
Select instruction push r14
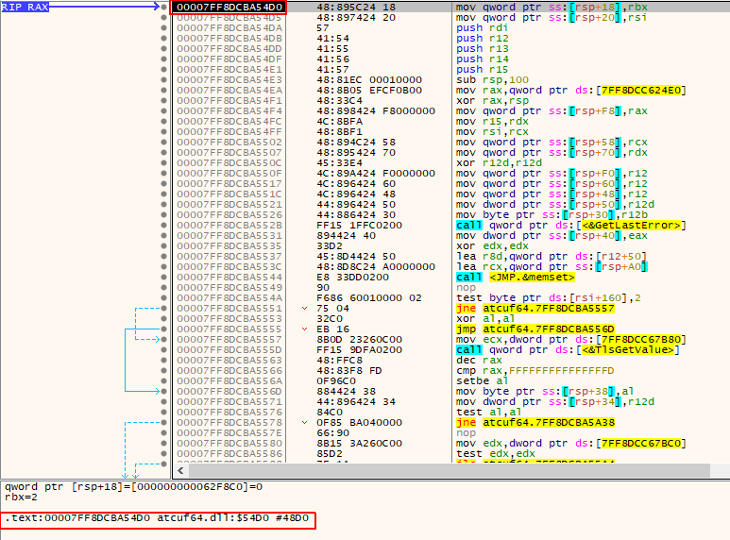483,59
